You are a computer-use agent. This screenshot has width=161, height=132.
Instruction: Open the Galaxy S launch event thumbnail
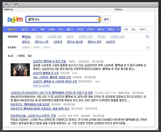point(20,70)
